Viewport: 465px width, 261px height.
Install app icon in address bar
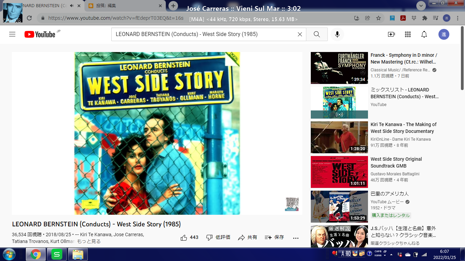click(357, 18)
